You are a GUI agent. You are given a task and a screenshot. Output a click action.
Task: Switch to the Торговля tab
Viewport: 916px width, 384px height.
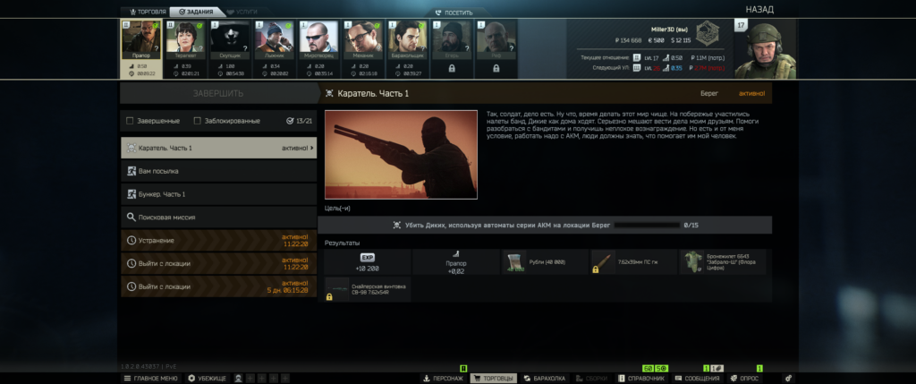[144, 13]
